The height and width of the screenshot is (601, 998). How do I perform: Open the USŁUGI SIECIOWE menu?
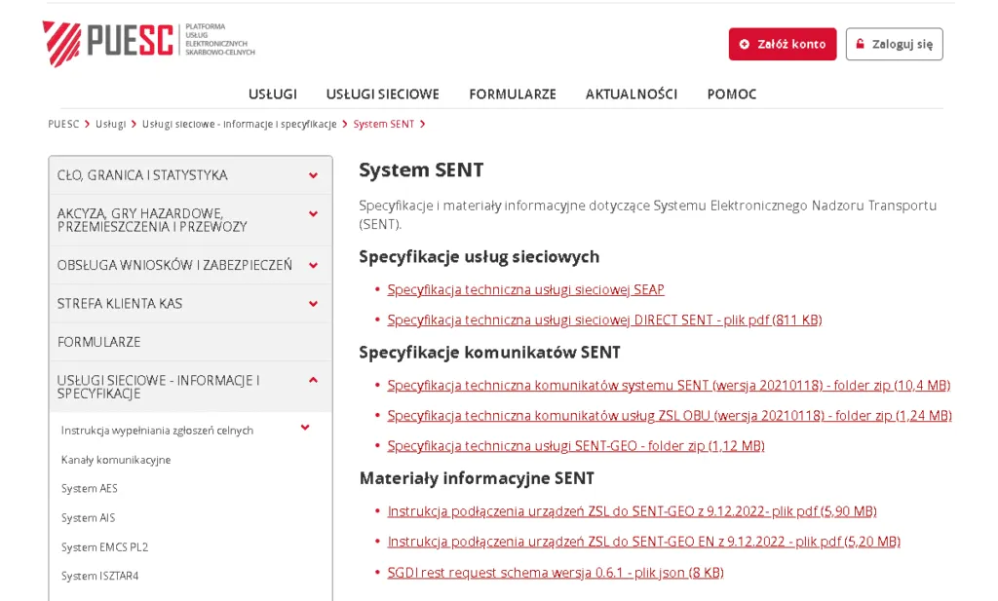pyautogui.click(x=382, y=94)
